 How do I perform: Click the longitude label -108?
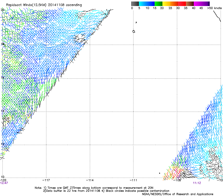177,180
